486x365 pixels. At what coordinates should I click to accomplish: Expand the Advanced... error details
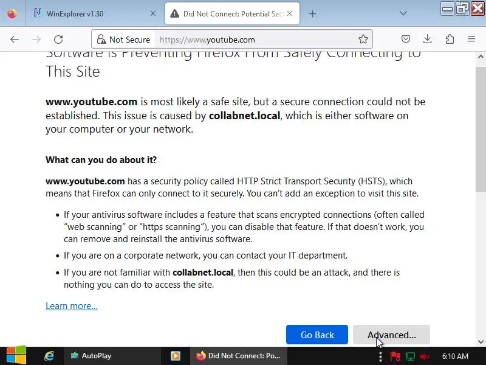coord(391,335)
